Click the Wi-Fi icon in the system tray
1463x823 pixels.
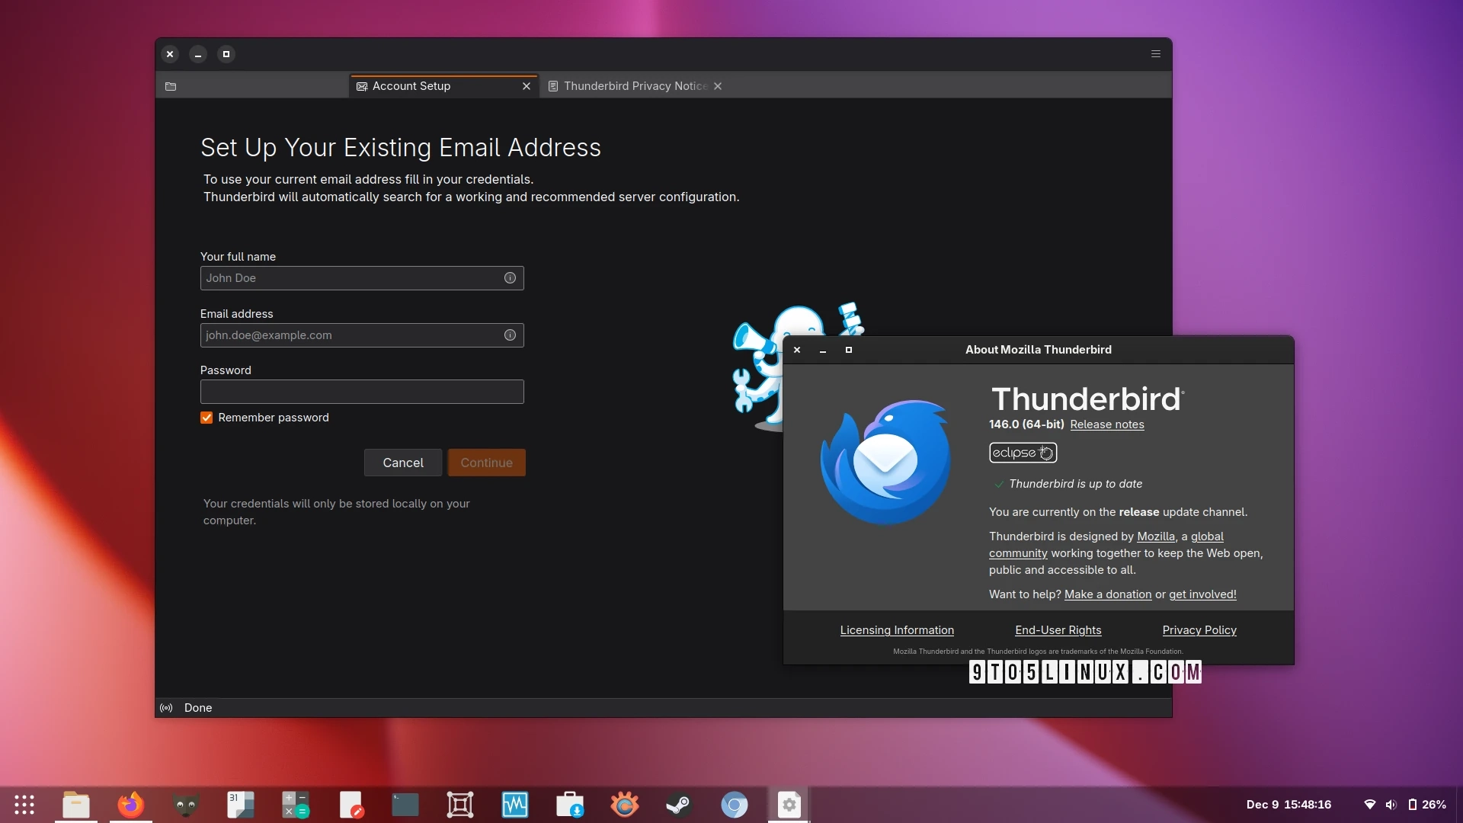(x=1371, y=804)
